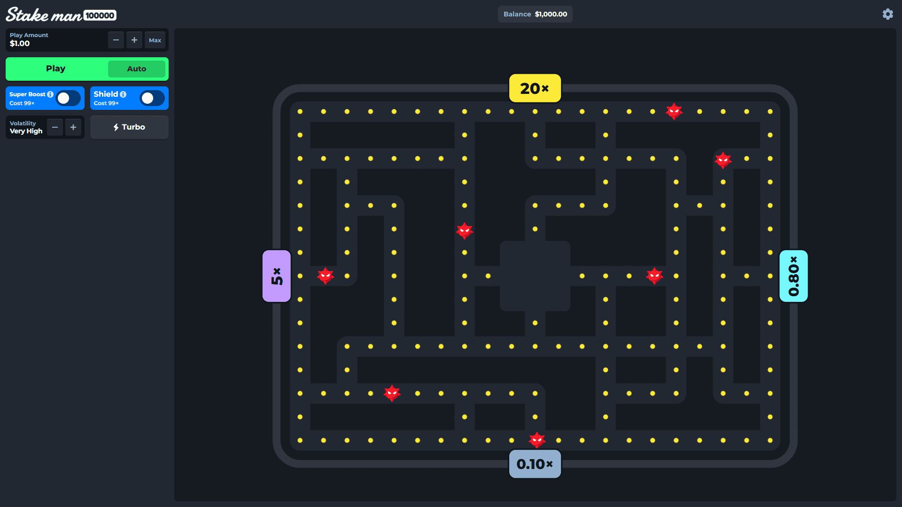Start the game with Play
The height and width of the screenshot is (507, 902).
pyautogui.click(x=56, y=69)
